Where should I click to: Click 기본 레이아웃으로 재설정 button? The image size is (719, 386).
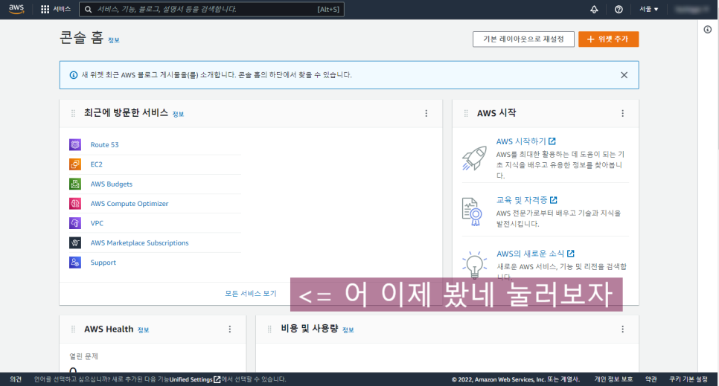[x=523, y=39]
